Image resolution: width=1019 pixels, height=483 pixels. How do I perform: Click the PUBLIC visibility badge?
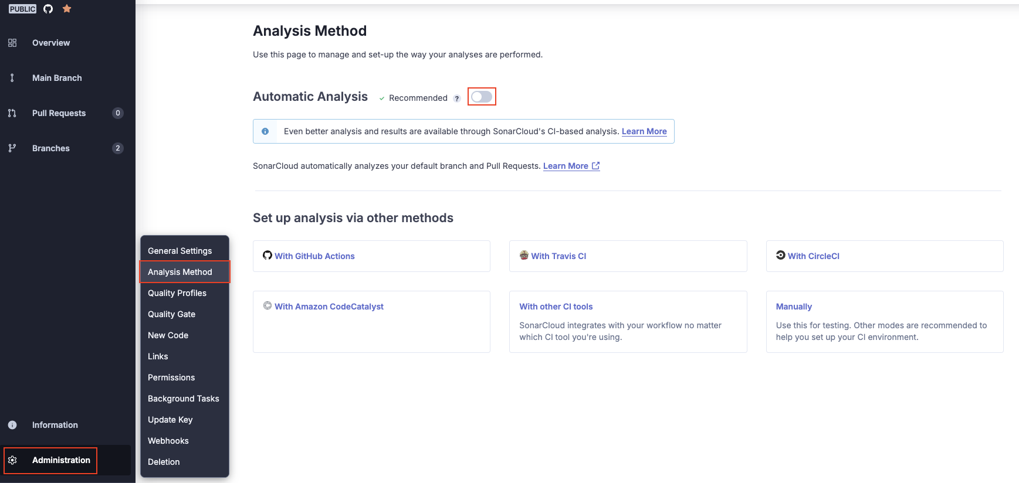click(22, 9)
